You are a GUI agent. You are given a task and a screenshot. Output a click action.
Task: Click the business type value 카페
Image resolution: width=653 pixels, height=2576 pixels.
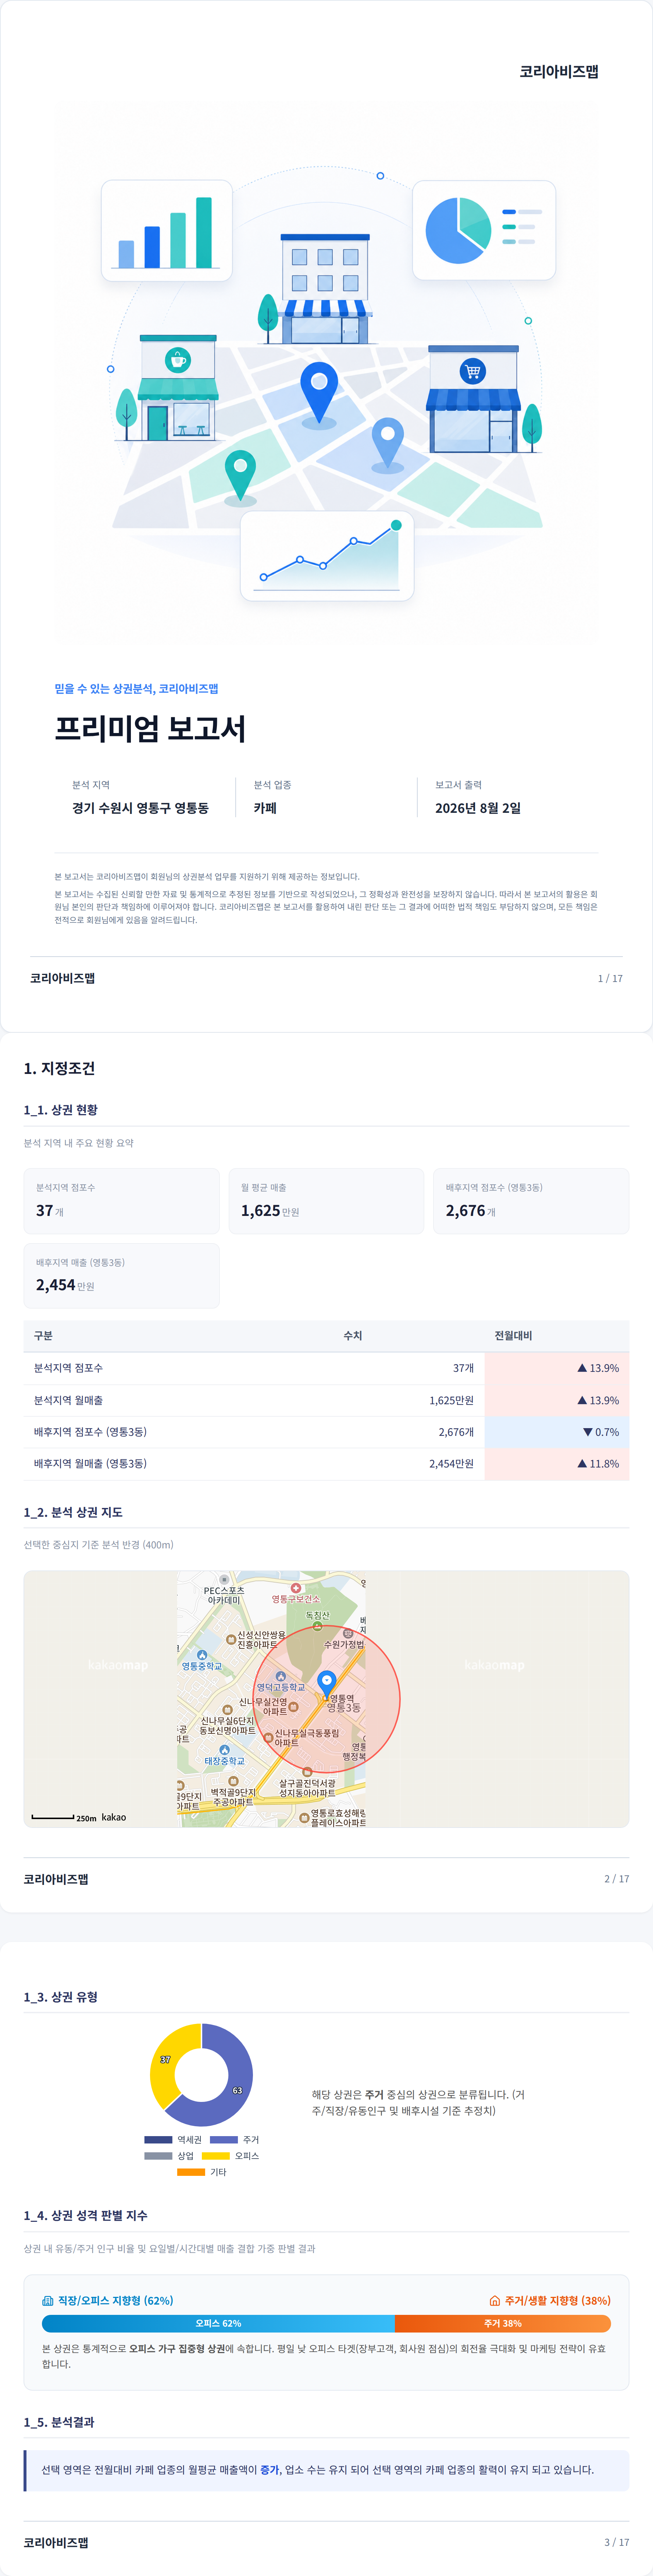[x=265, y=808]
